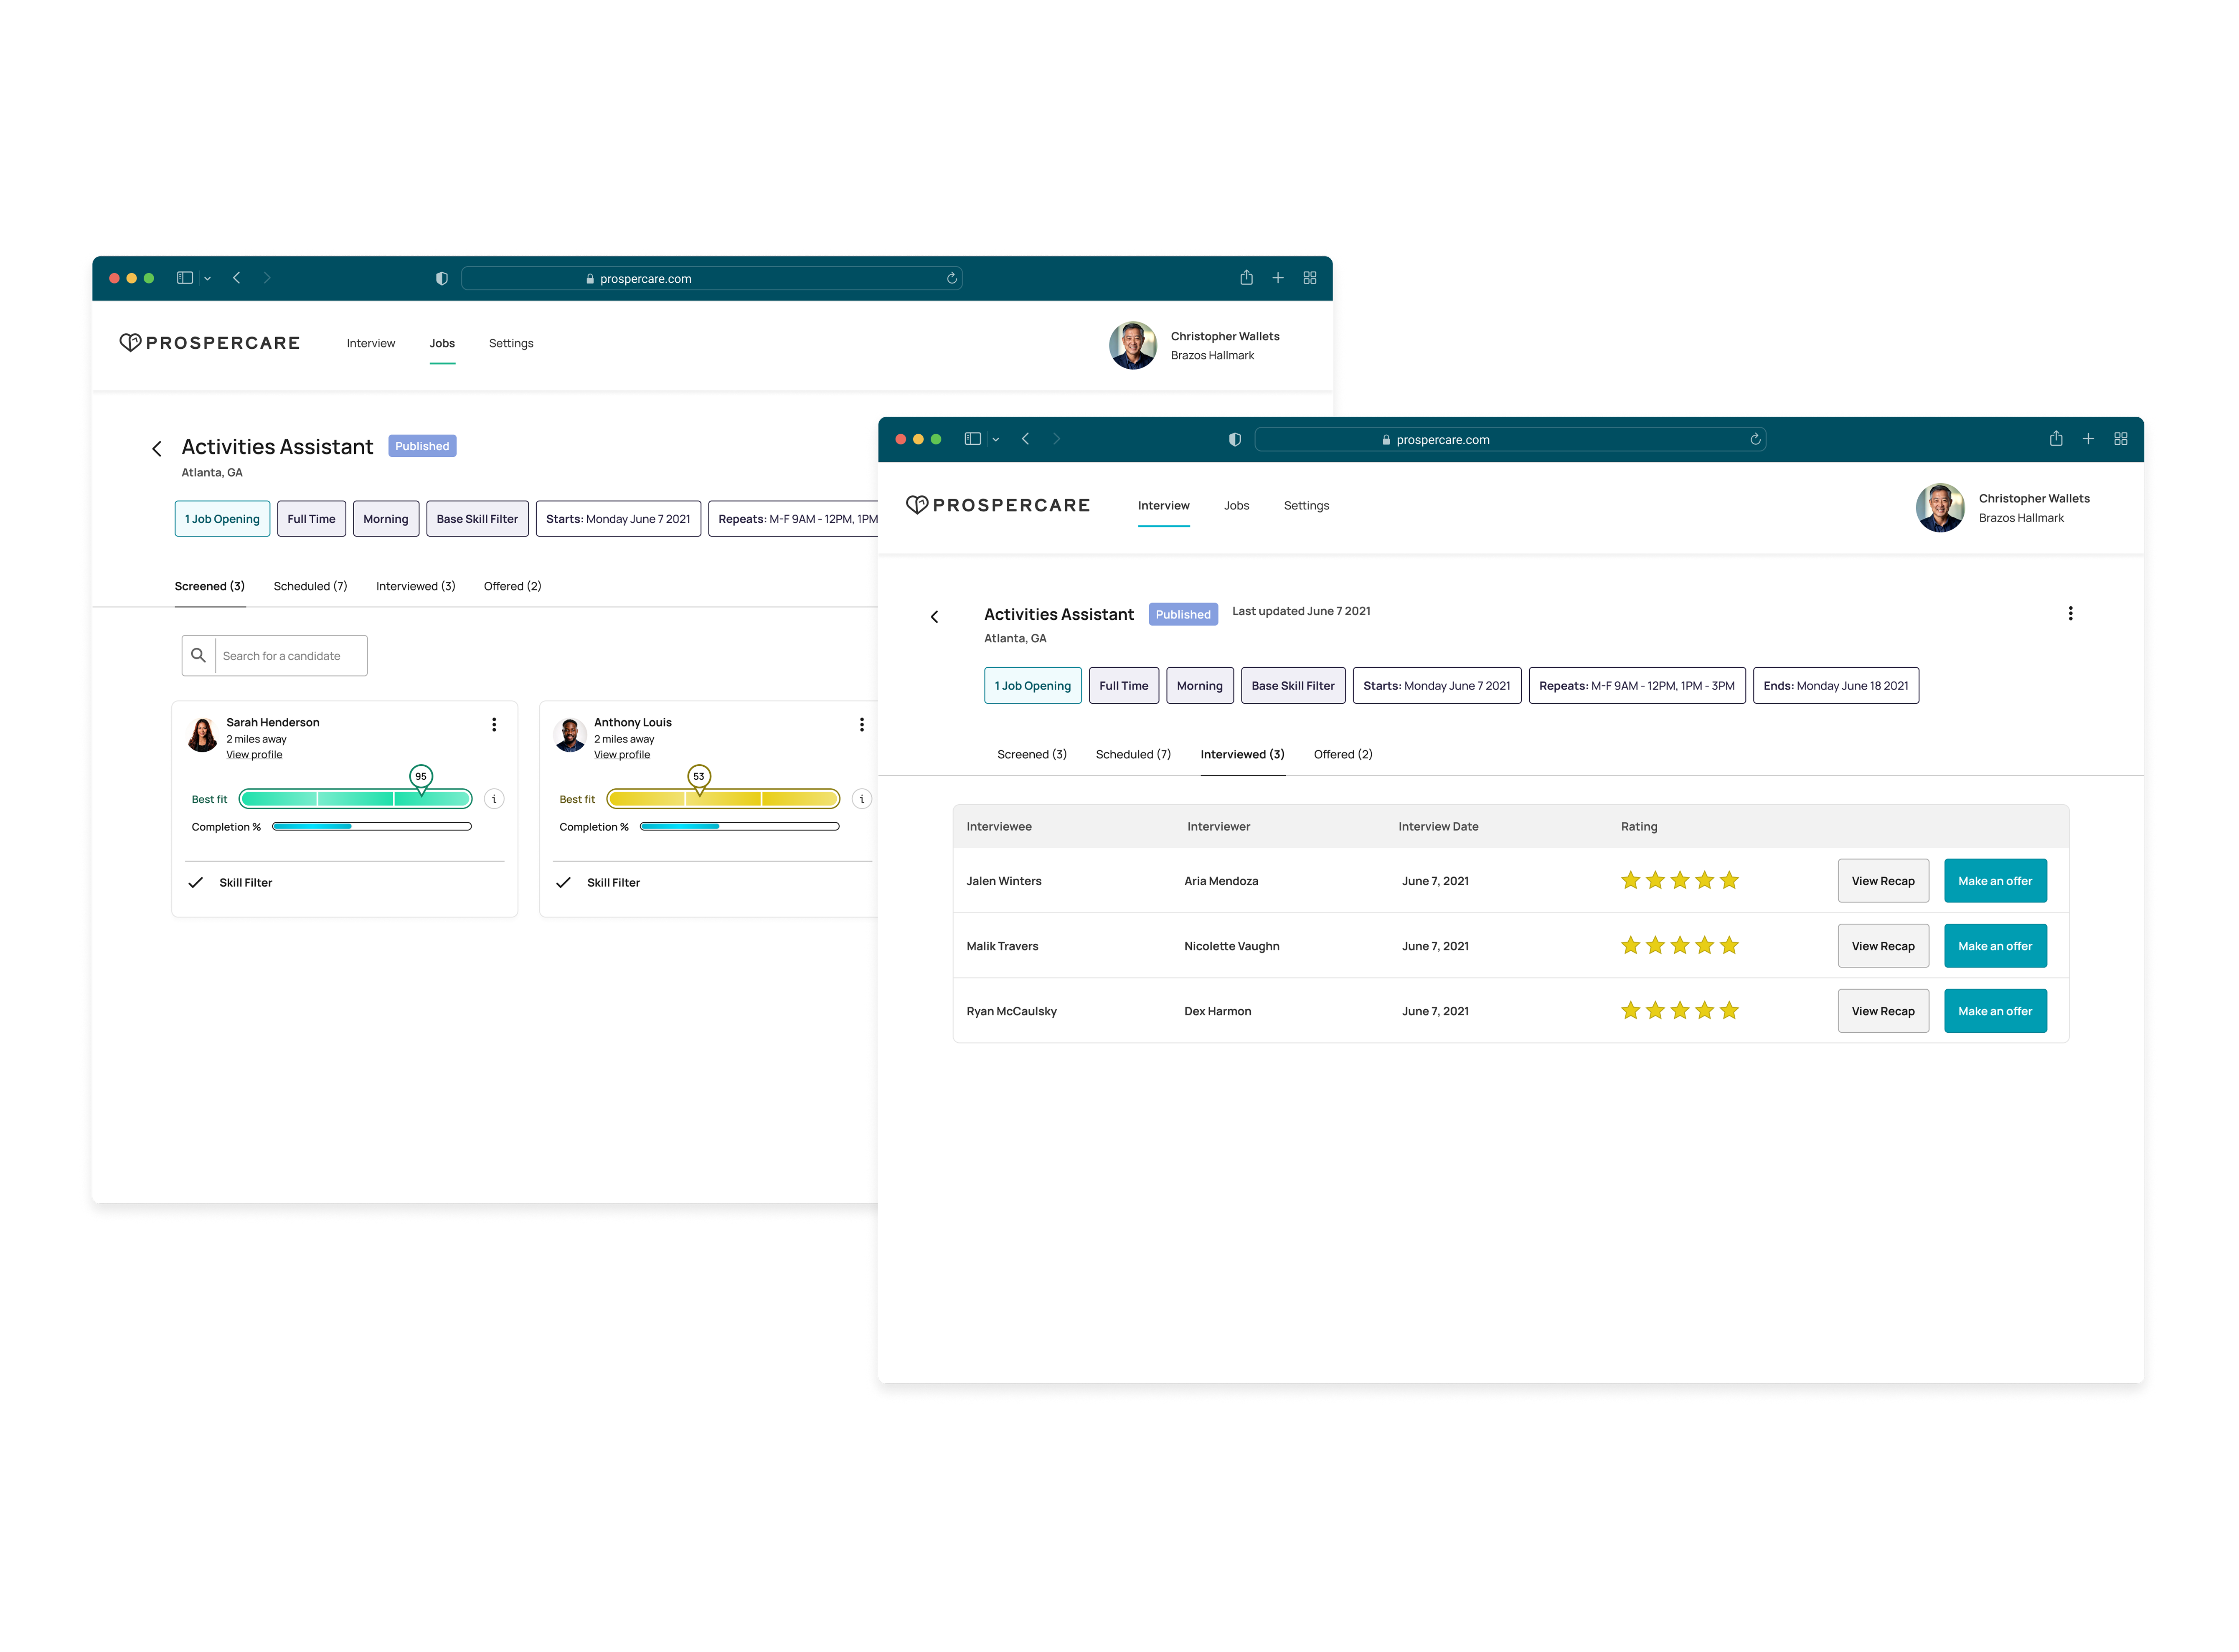This screenshot has height=1652, width=2239.
Task: Click Christopher Wallets avatar in the front window
Action: [1940, 508]
